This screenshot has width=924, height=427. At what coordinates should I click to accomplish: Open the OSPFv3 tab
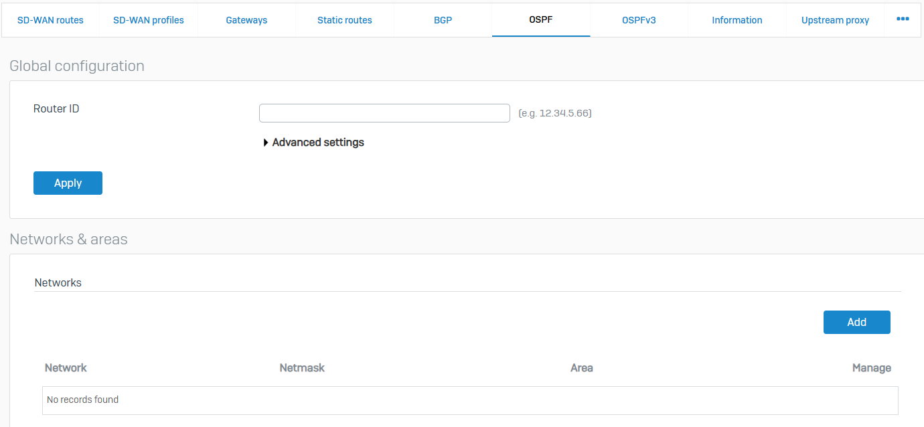pyautogui.click(x=639, y=20)
